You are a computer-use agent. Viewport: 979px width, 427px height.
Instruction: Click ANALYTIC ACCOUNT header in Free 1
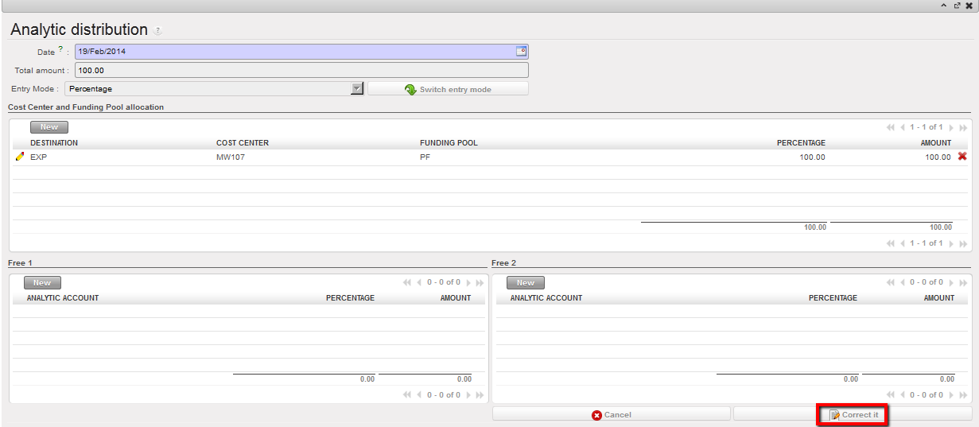[63, 298]
